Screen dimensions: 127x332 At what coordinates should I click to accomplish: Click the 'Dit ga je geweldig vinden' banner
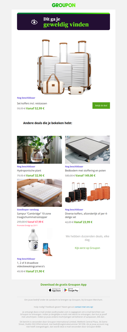pyautogui.click(x=63, y=22)
